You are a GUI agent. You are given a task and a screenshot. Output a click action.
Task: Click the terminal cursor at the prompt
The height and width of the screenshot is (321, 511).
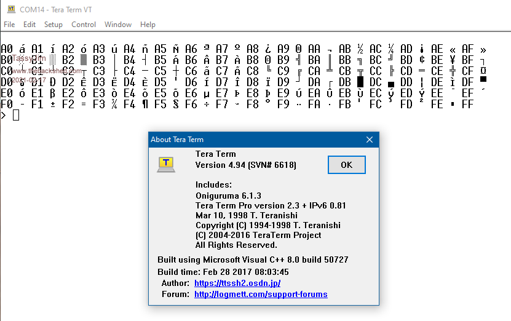click(16, 116)
